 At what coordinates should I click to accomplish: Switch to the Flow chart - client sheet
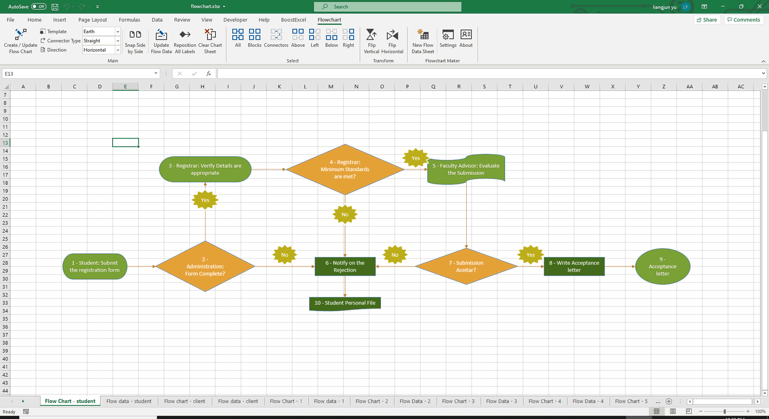pos(185,401)
